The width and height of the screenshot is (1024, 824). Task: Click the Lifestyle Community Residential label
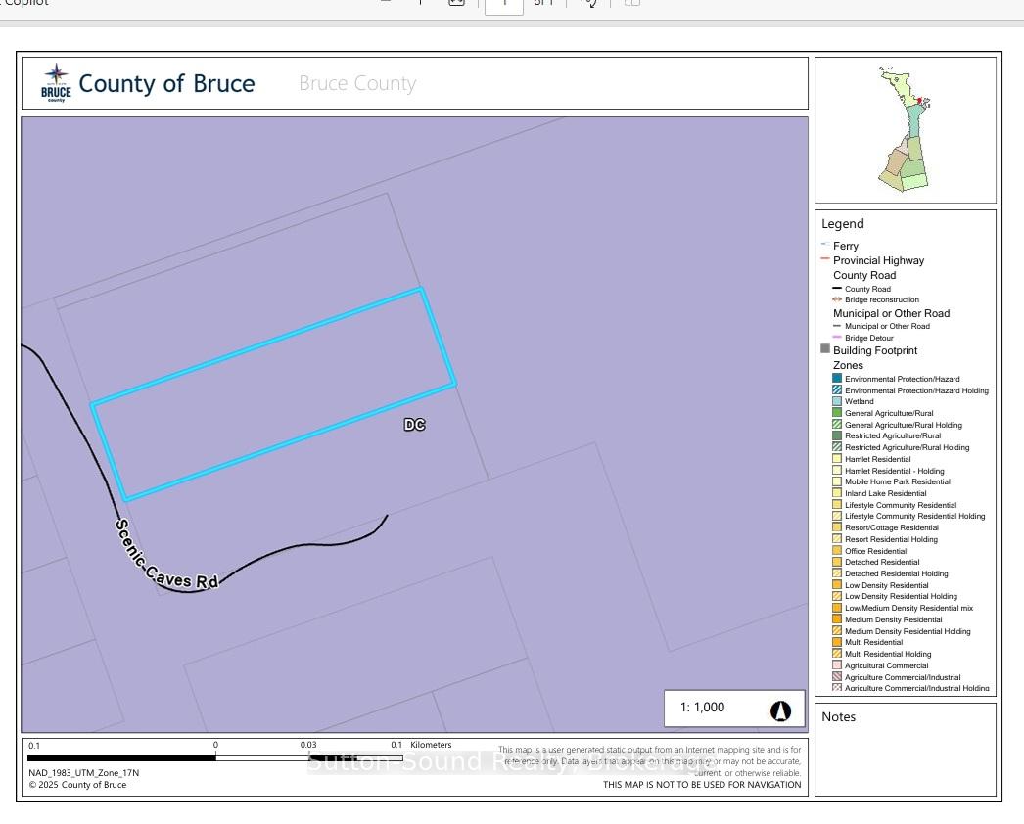point(901,505)
